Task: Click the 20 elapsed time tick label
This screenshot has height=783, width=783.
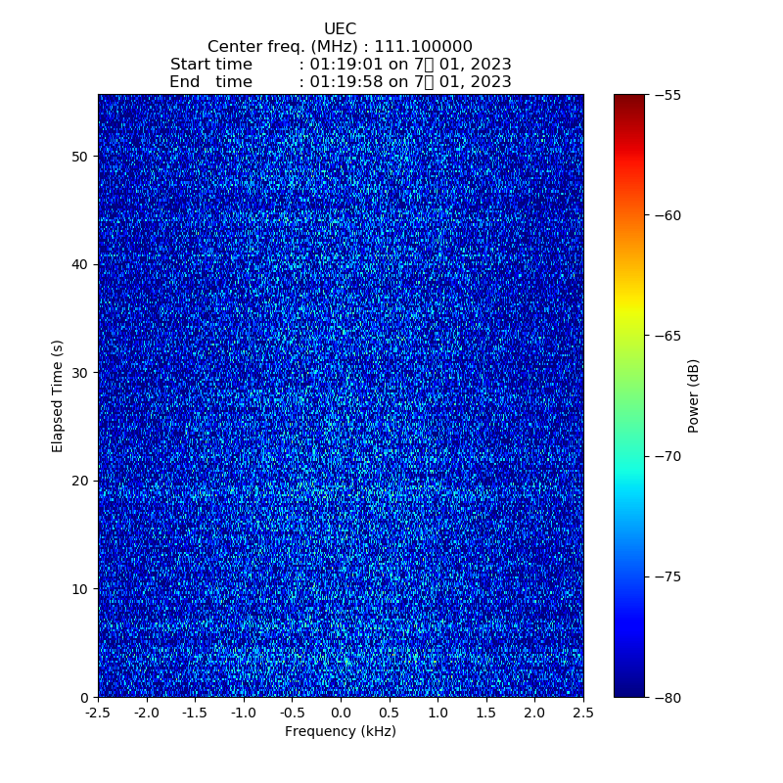Action: coord(80,481)
